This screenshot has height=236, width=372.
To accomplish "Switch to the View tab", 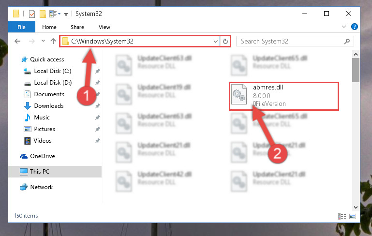I will [104, 27].
